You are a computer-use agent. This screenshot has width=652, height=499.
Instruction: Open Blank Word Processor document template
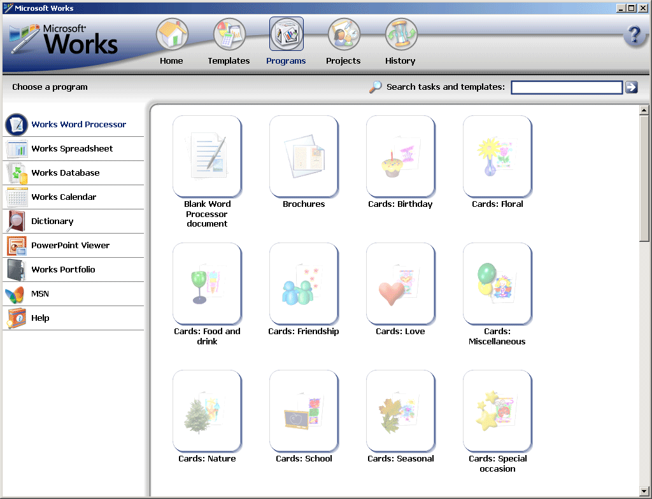(207, 156)
